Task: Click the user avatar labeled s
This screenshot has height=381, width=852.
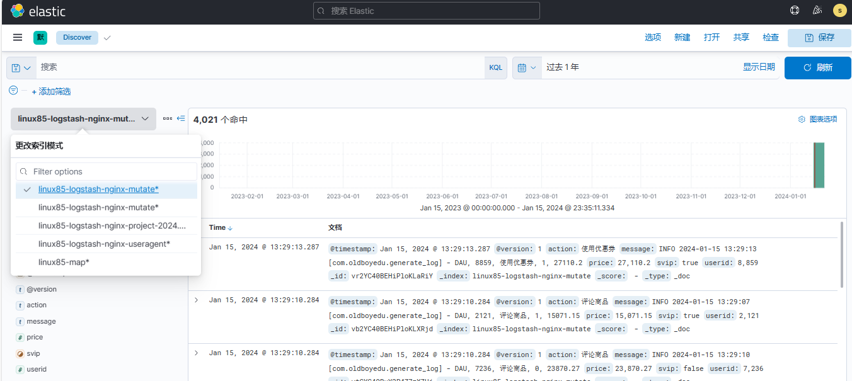Action: (839, 11)
